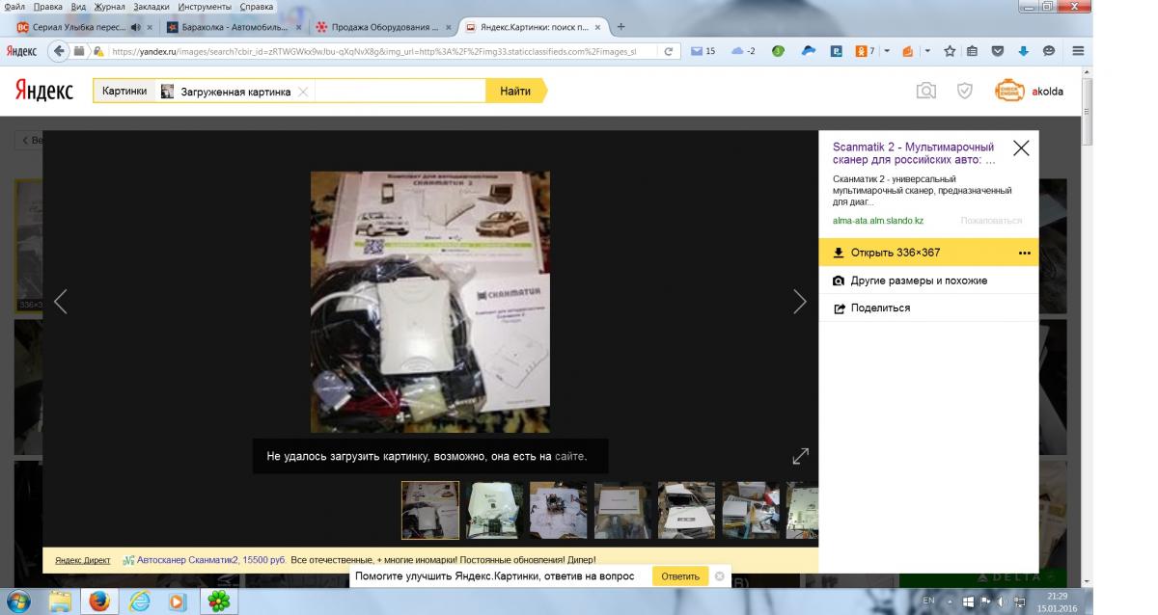Screen dimensions: 1158x615
Task: Open the chat smiley toolbar icon
Action: [1049, 51]
